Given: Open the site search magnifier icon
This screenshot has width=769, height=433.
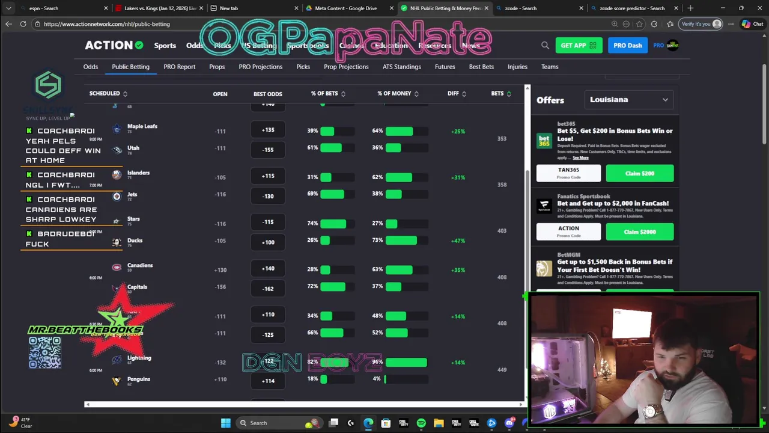Looking at the screenshot, I should (x=545, y=45).
